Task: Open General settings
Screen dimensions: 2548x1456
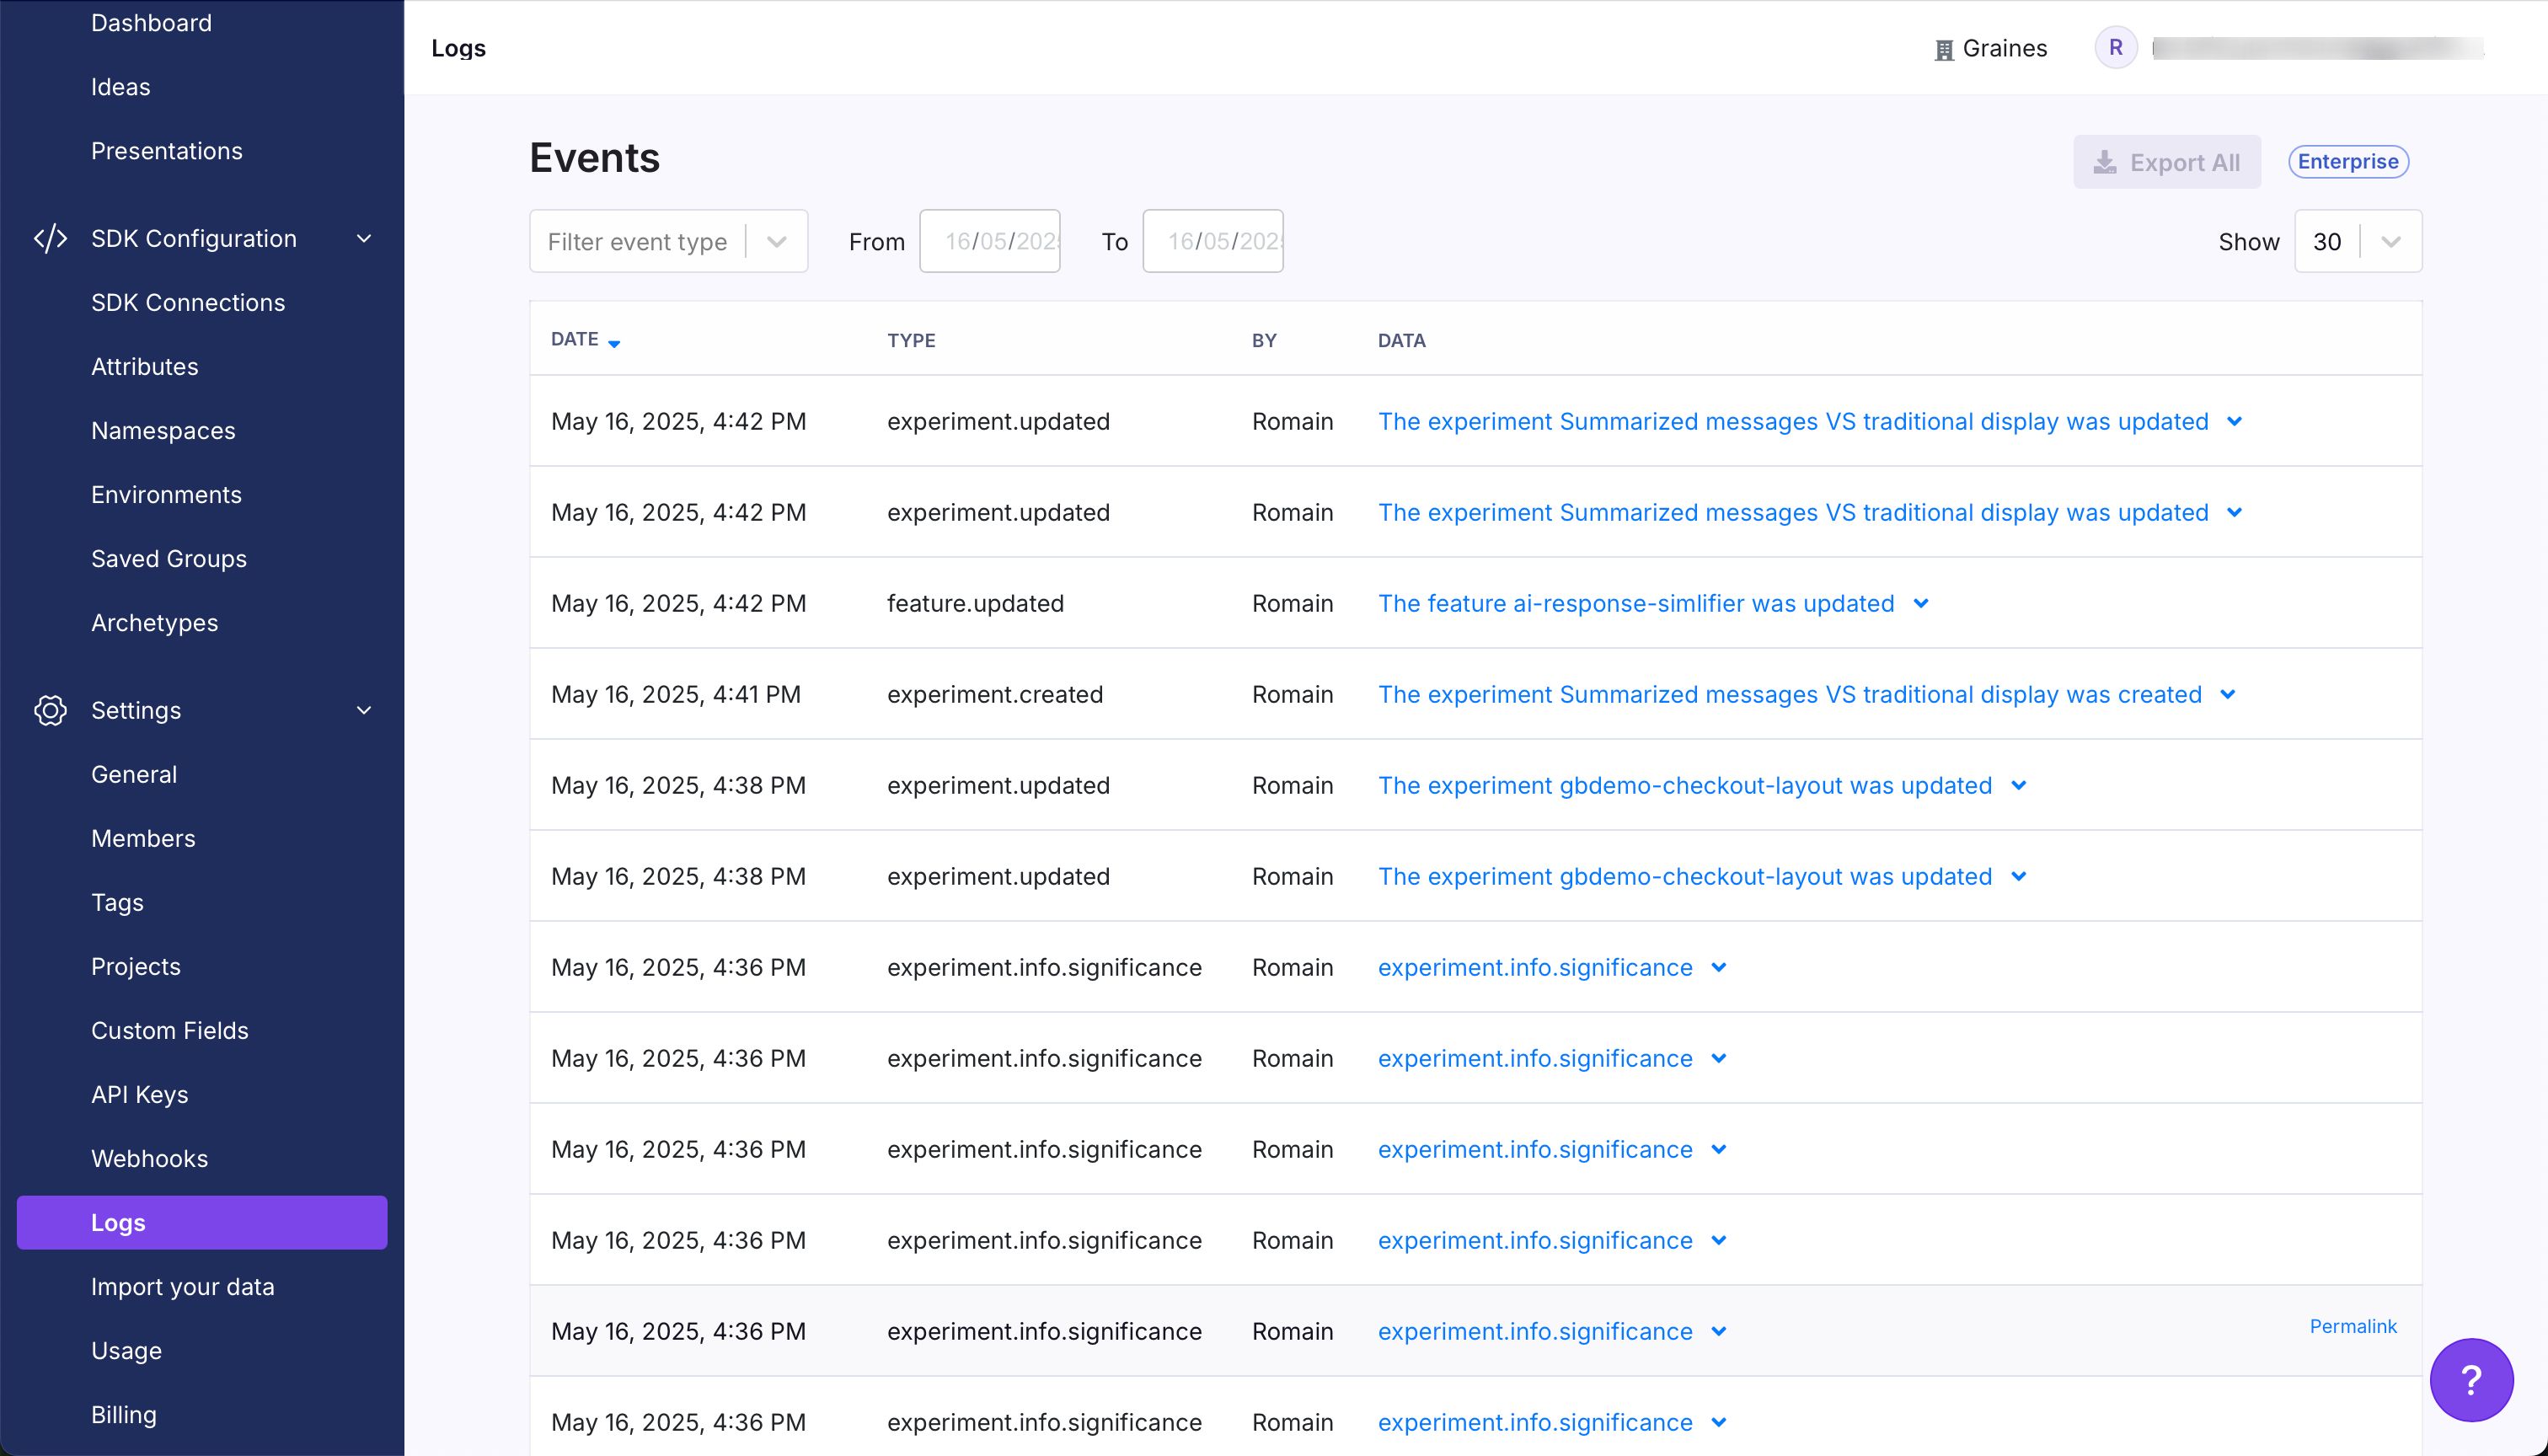Action: tap(134, 774)
